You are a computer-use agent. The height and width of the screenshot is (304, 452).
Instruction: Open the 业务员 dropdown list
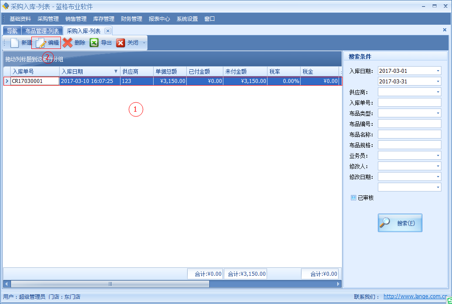coord(438,156)
